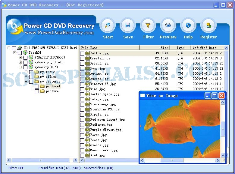The image size is (235, 174).
Task: Enable the checkbox for picture2 folder
Action: 37,91
